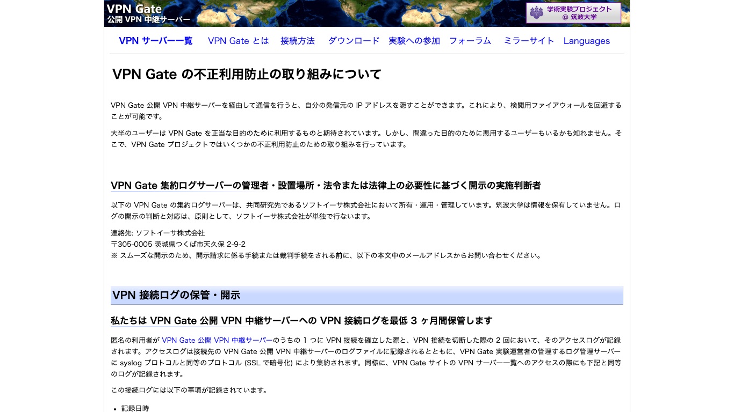Click the VPN Gate site title logo
Viewport: 734px width, 412px height.
[134, 9]
